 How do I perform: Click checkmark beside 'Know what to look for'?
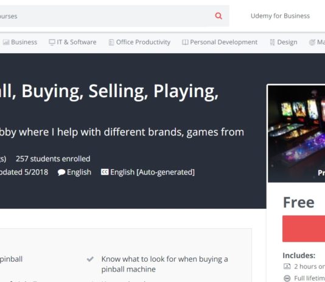click(x=90, y=259)
